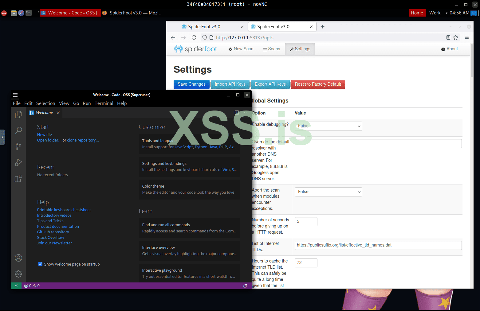
Task: Open the file manager from the taskbar
Action: pos(14,13)
